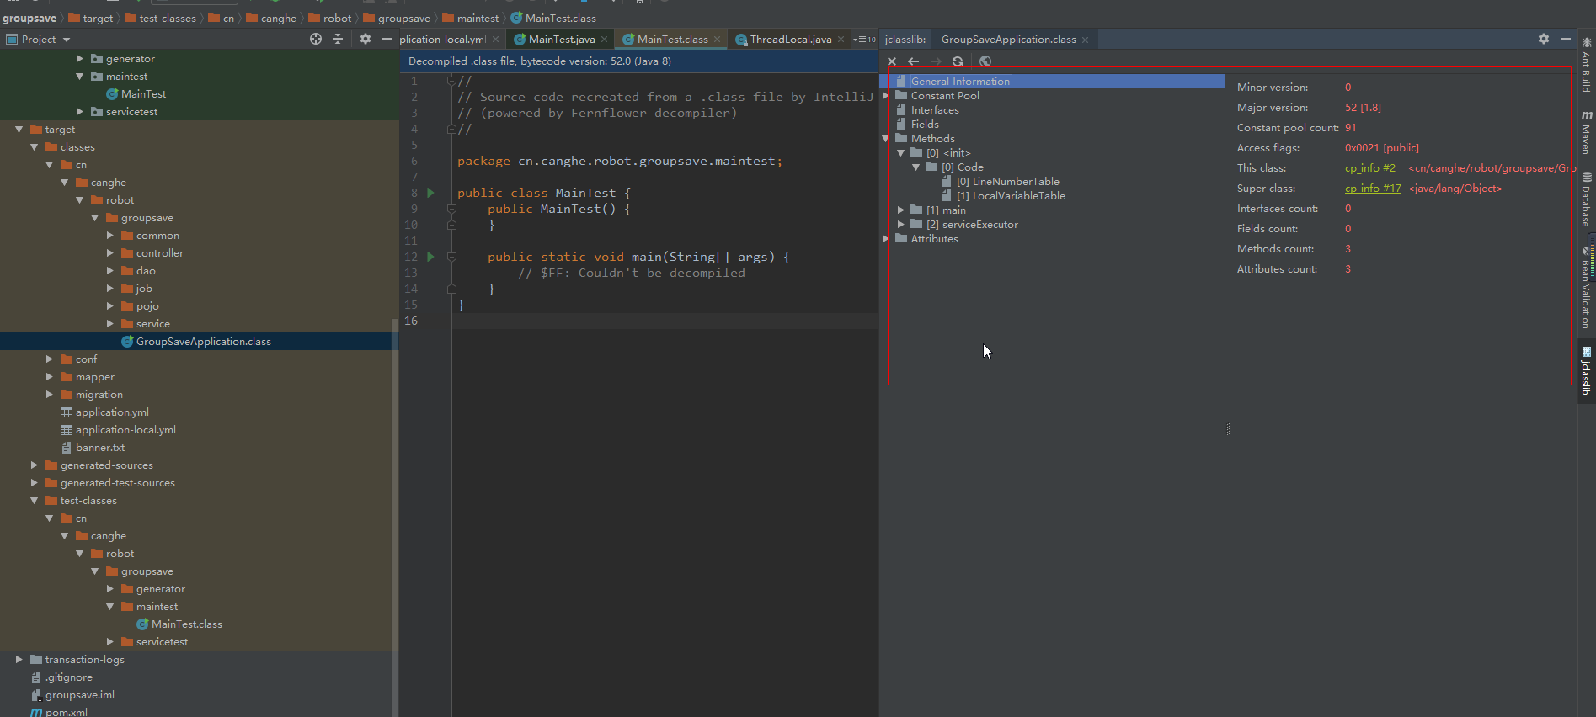The height and width of the screenshot is (717, 1596).
Task: Switch to ThreadLocal.java tab
Action: pos(791,40)
